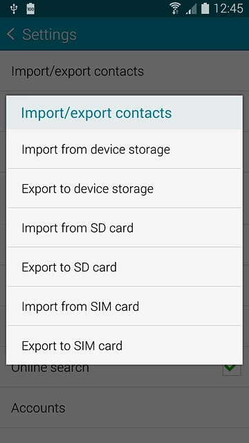The width and height of the screenshot is (249, 443).
Task: Tap the 12:45 clock in status bar
Action: [x=228, y=8]
